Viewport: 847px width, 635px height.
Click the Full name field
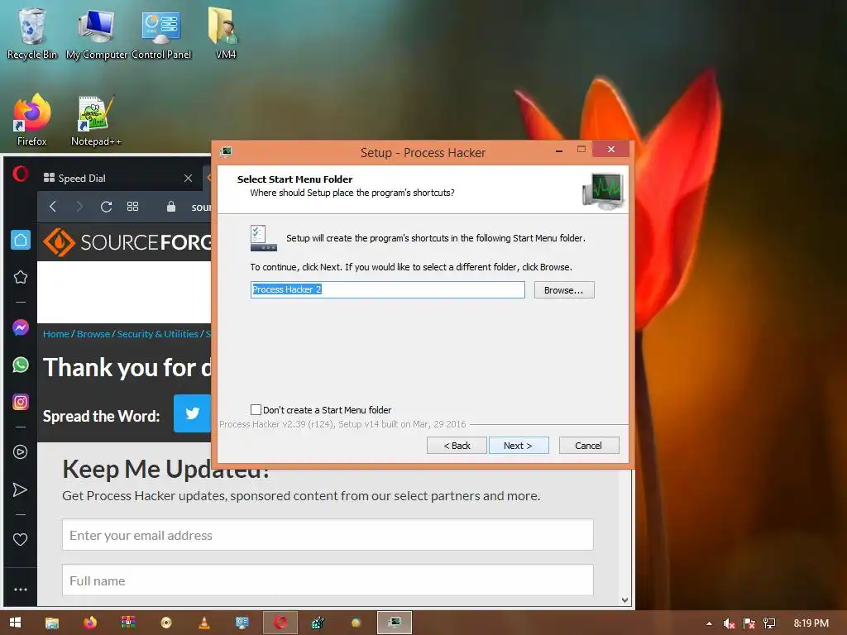328,580
